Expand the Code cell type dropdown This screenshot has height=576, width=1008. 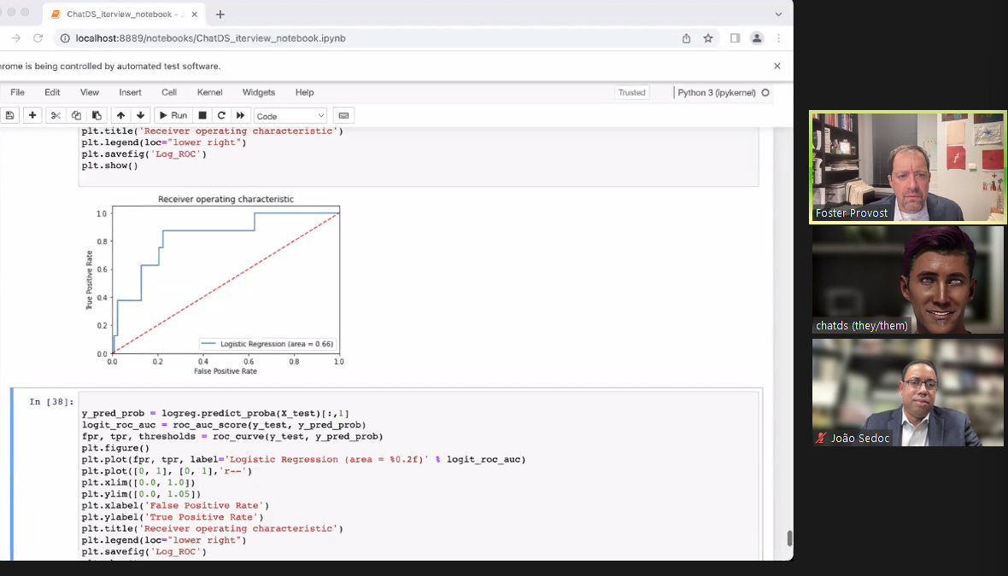click(x=290, y=116)
